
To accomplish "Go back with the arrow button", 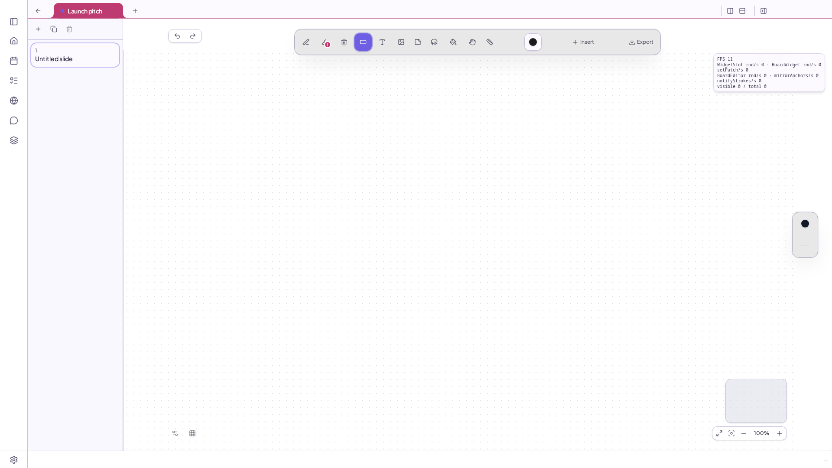I will [x=38, y=11].
